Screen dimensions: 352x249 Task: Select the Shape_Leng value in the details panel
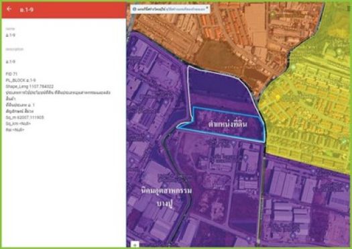pyautogui.click(x=41, y=87)
